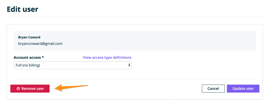This screenshot has width=266, height=104.
Task: Cancel editing the user
Action: point(213,89)
